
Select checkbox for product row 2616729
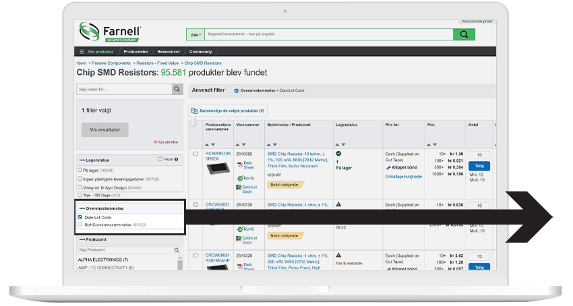click(x=195, y=205)
